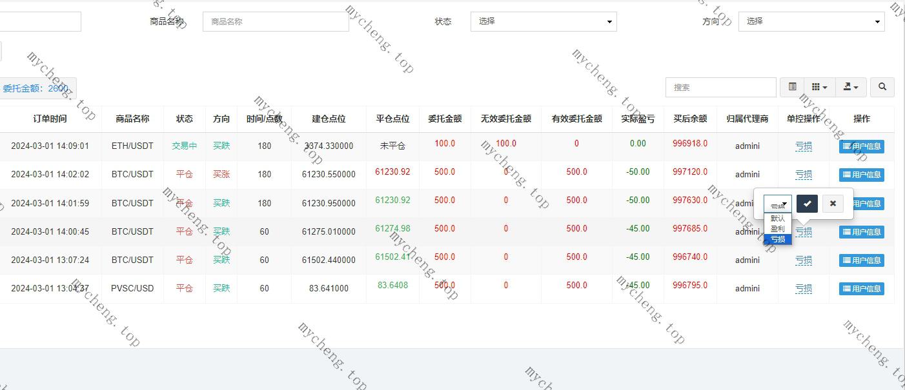Click the 实际盈亏 column header

pyautogui.click(x=638, y=119)
